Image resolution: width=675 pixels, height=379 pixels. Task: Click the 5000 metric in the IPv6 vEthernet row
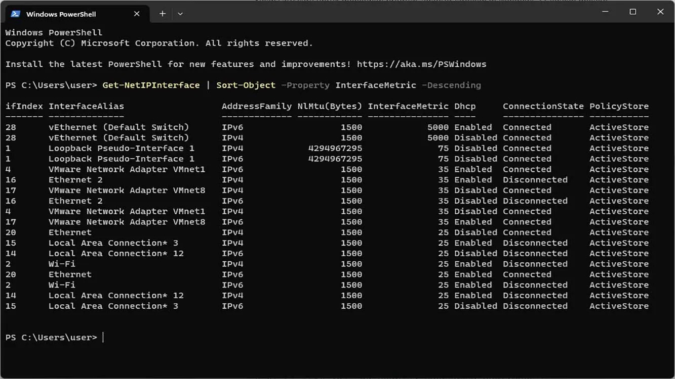click(438, 127)
